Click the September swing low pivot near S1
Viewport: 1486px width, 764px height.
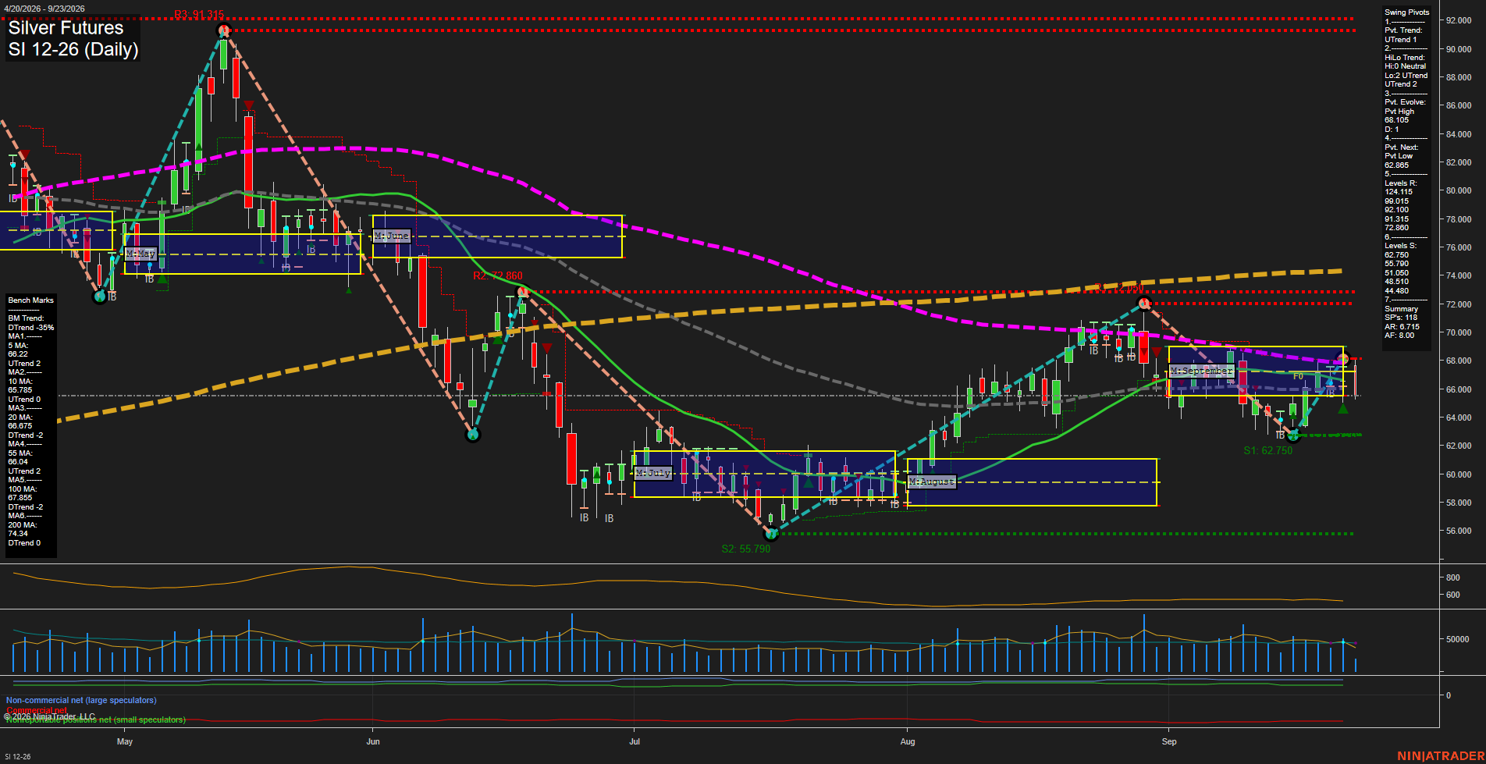1293,435
